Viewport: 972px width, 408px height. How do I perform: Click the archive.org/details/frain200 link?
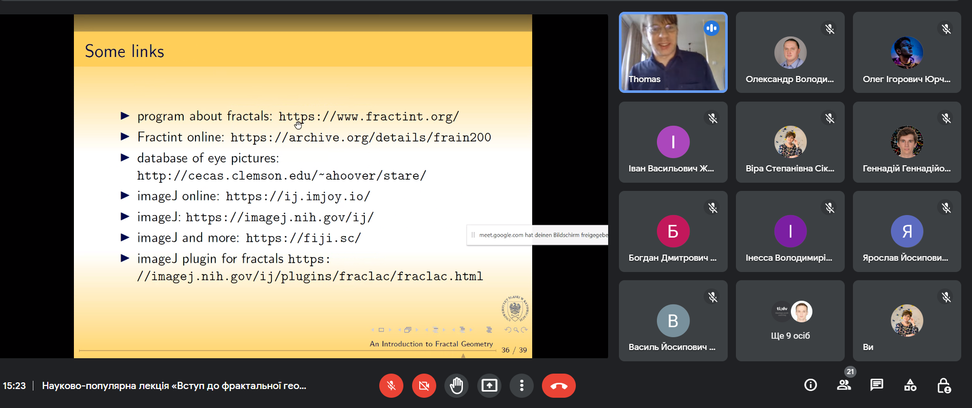click(x=361, y=138)
